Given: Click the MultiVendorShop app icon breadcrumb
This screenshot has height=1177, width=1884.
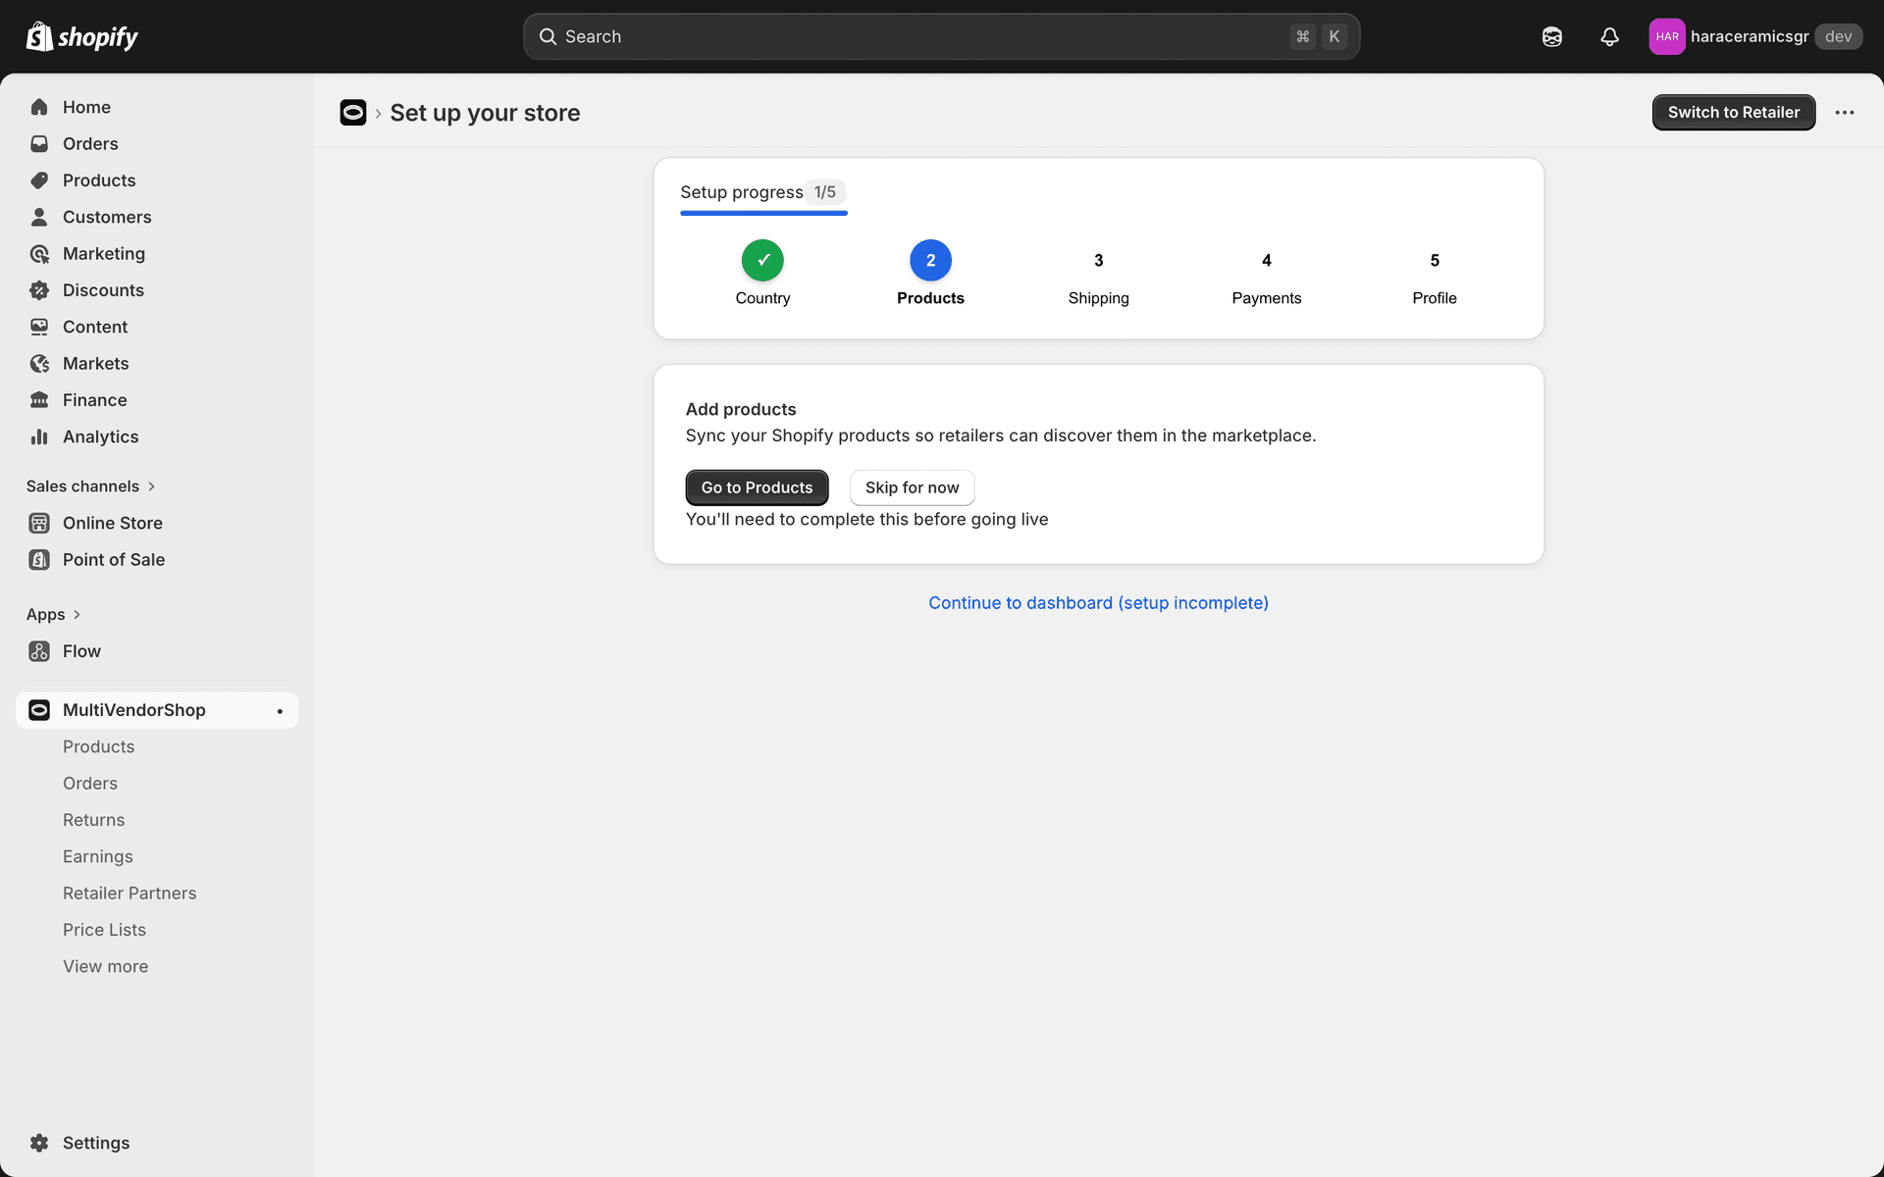Looking at the screenshot, I should [x=352, y=112].
